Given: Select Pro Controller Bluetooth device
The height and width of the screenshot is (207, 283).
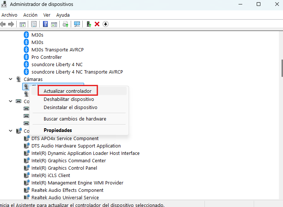Looking at the screenshot, I should (x=47, y=57).
